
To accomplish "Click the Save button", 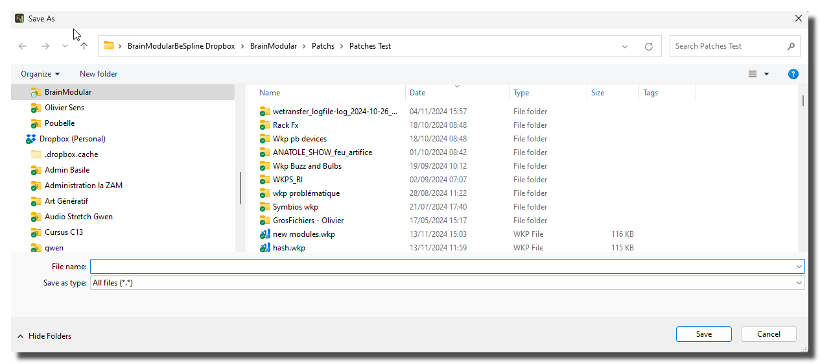I will pyautogui.click(x=704, y=334).
